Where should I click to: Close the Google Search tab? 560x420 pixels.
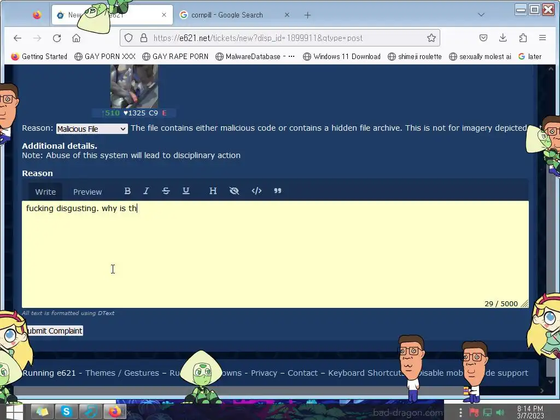[287, 15]
